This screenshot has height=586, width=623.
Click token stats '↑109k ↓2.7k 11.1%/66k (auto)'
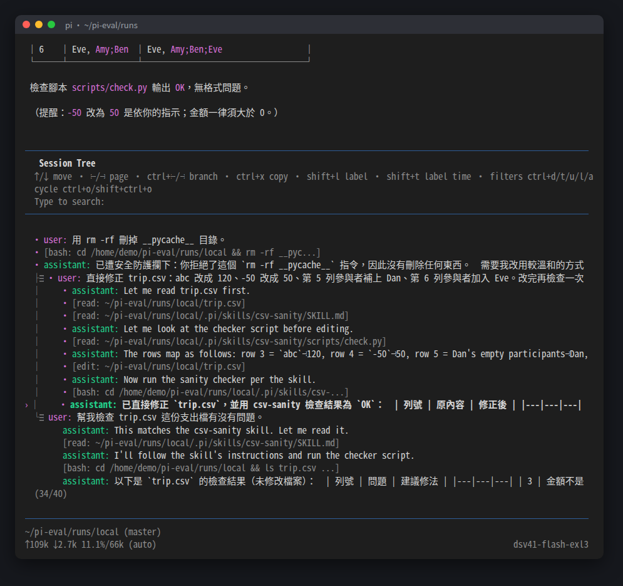point(91,545)
